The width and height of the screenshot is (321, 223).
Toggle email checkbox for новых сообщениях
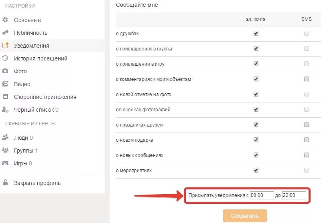[256, 155]
